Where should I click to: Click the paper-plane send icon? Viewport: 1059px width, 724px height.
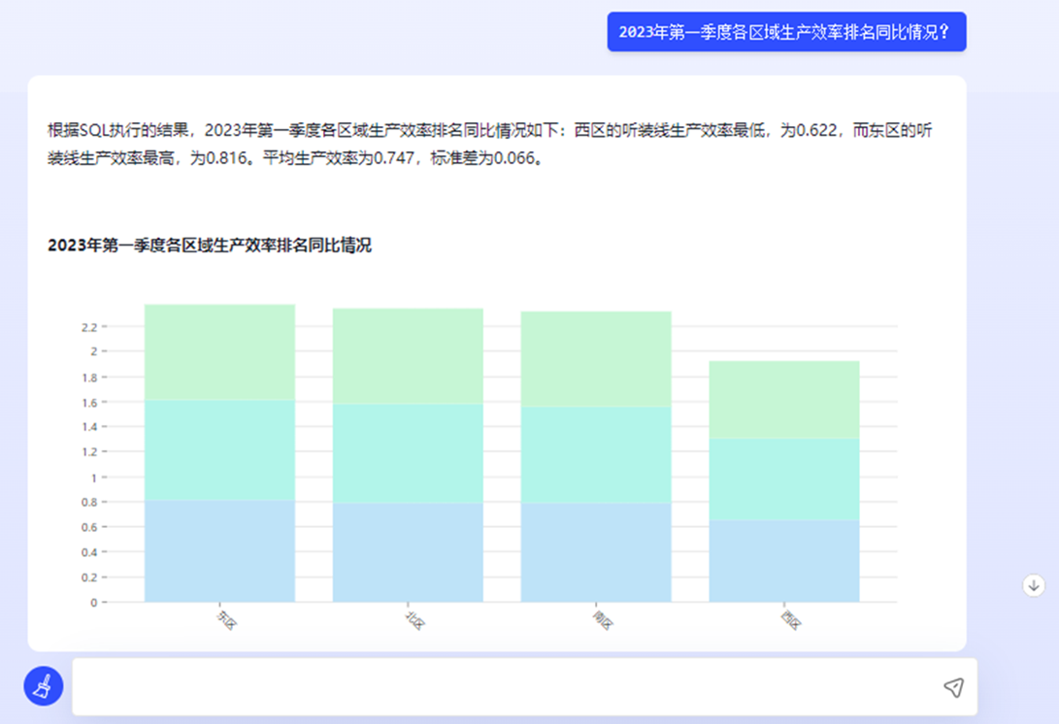tap(953, 687)
